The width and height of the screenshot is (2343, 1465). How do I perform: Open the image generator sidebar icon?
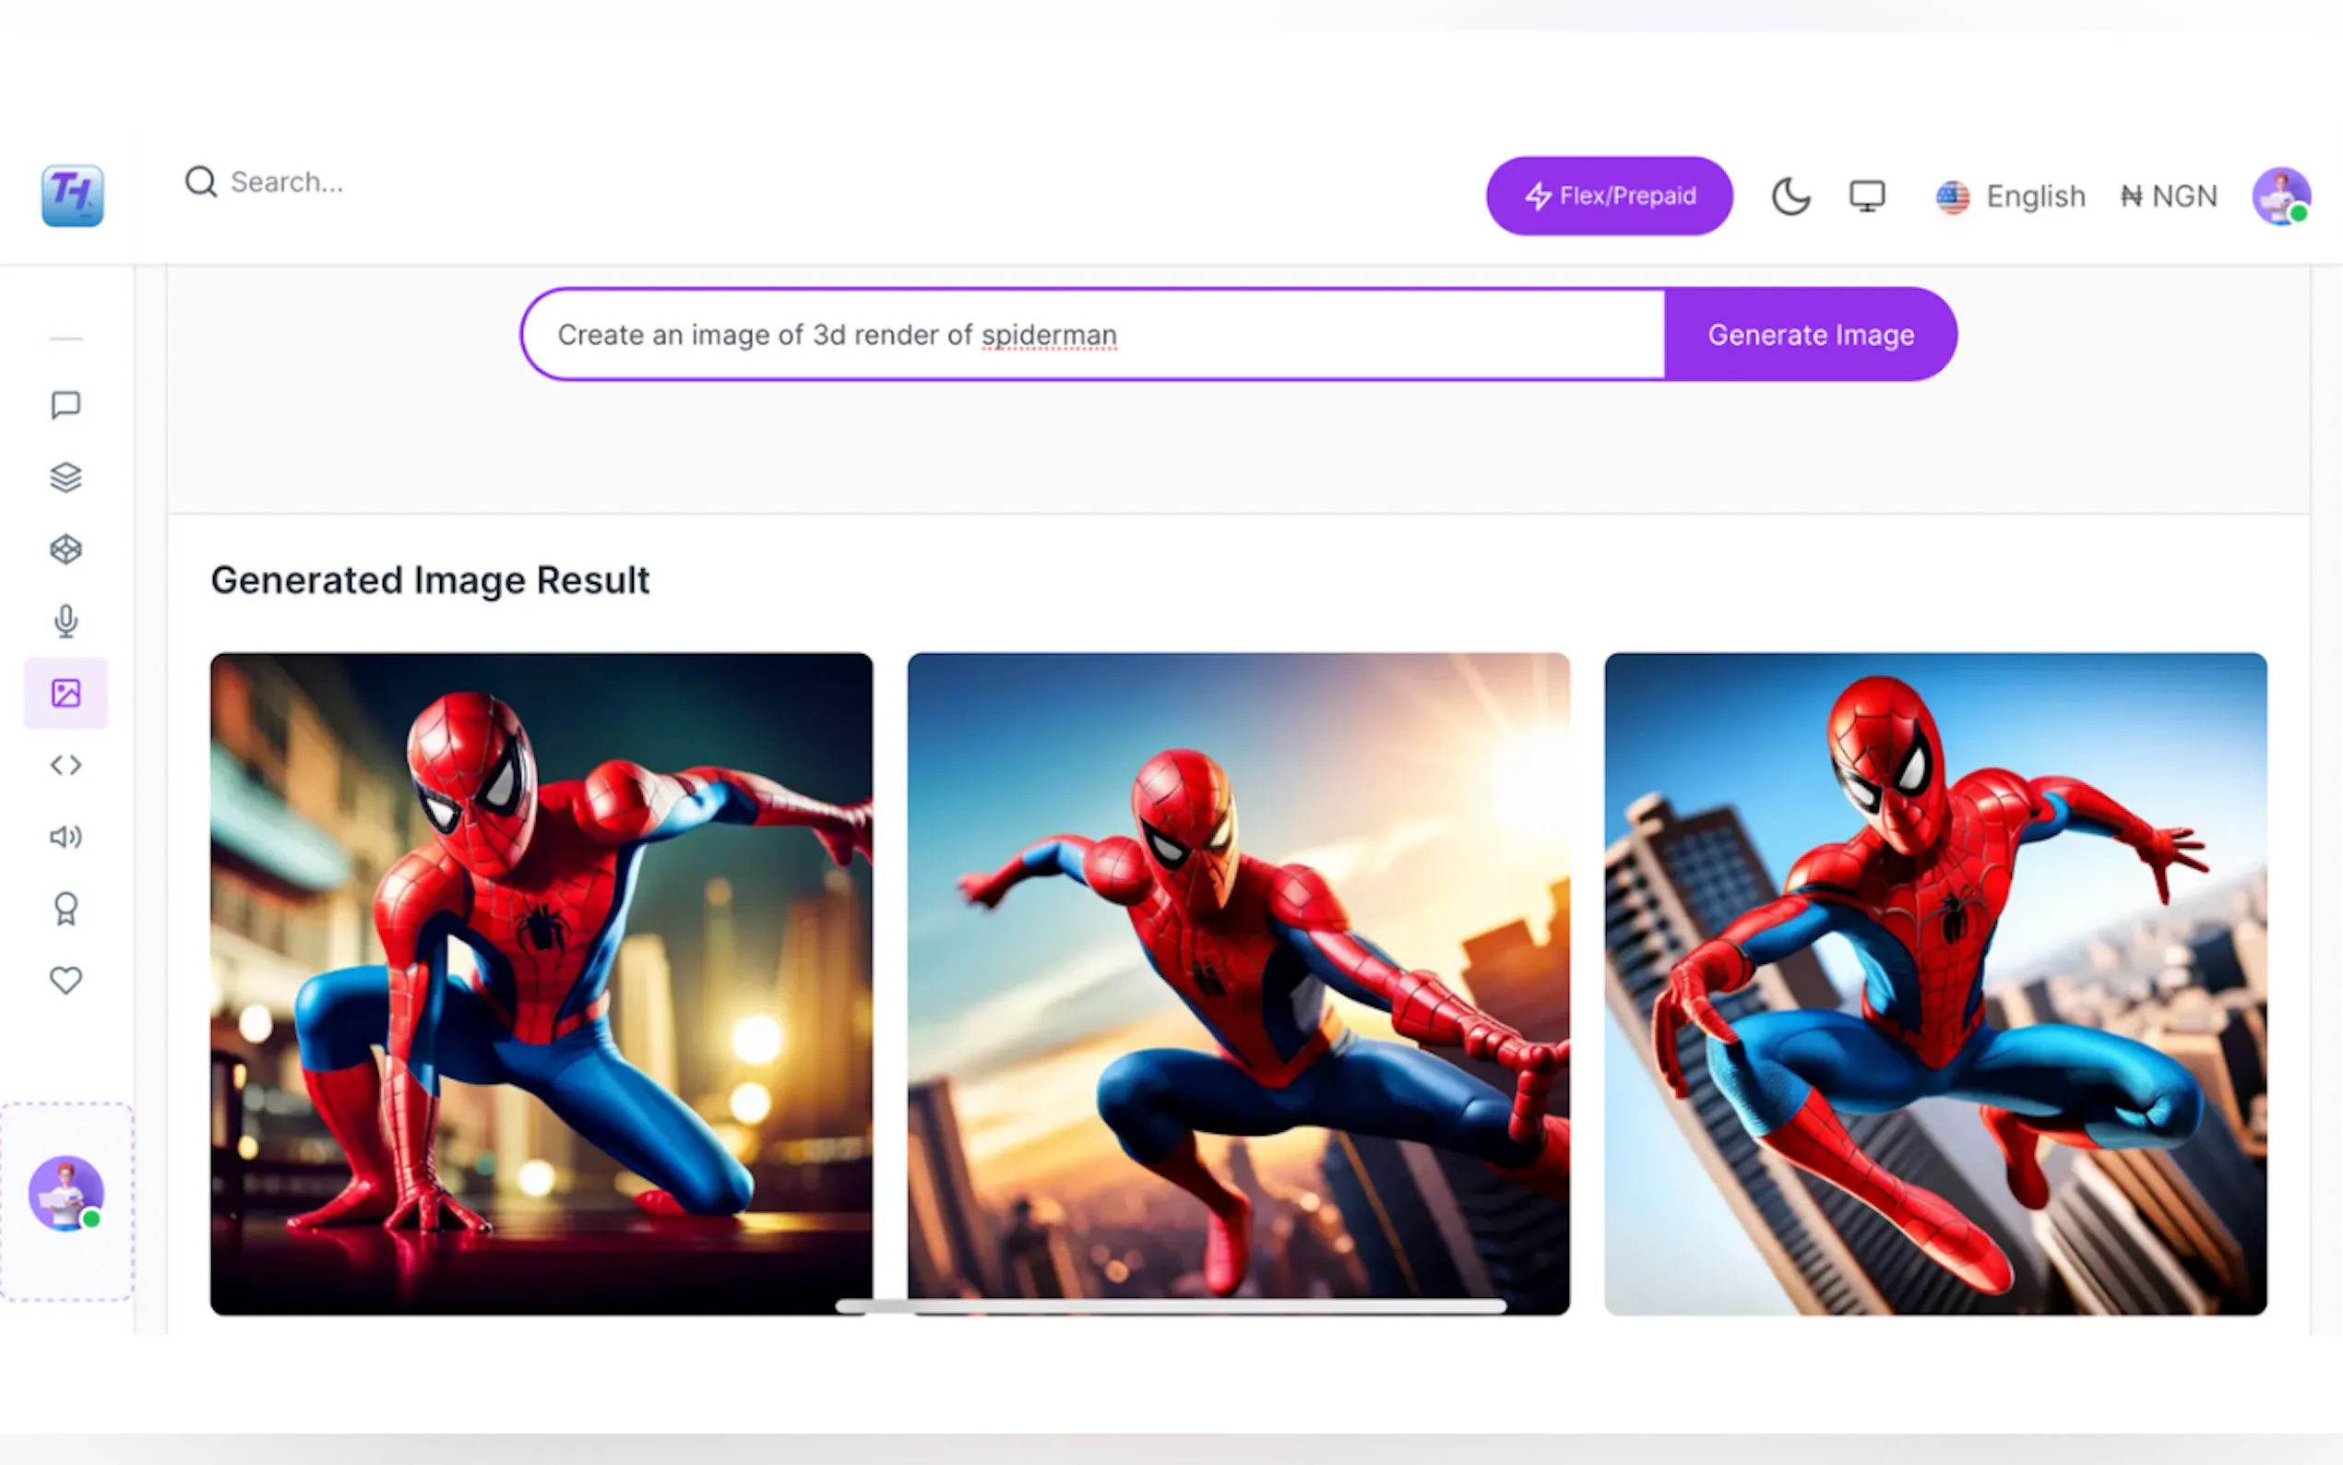coord(65,693)
